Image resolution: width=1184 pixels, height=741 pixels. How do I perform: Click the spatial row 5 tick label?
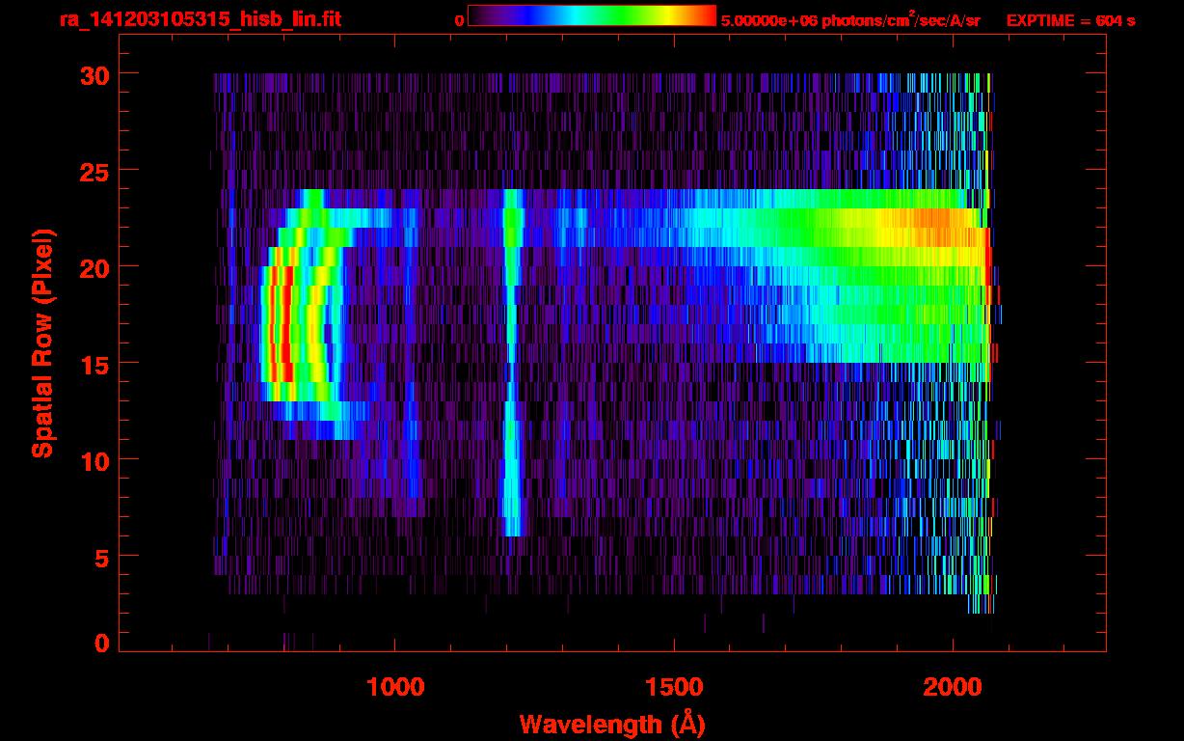tap(101, 557)
